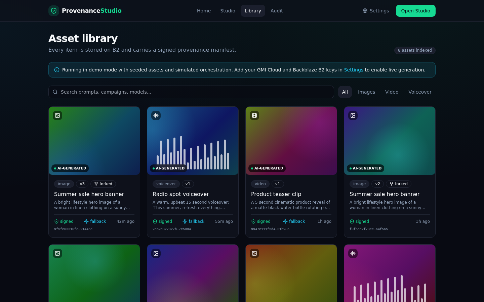Screen dimensions: 484x302
Task: Switch to the Studio tab
Action: (228, 11)
